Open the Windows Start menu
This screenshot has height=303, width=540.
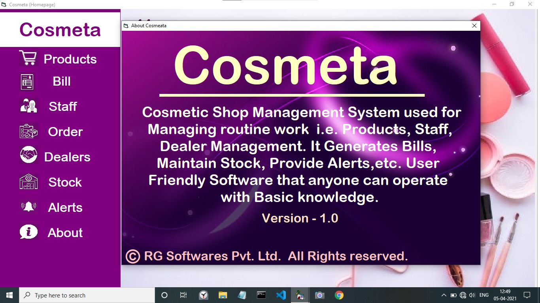(x=9, y=295)
